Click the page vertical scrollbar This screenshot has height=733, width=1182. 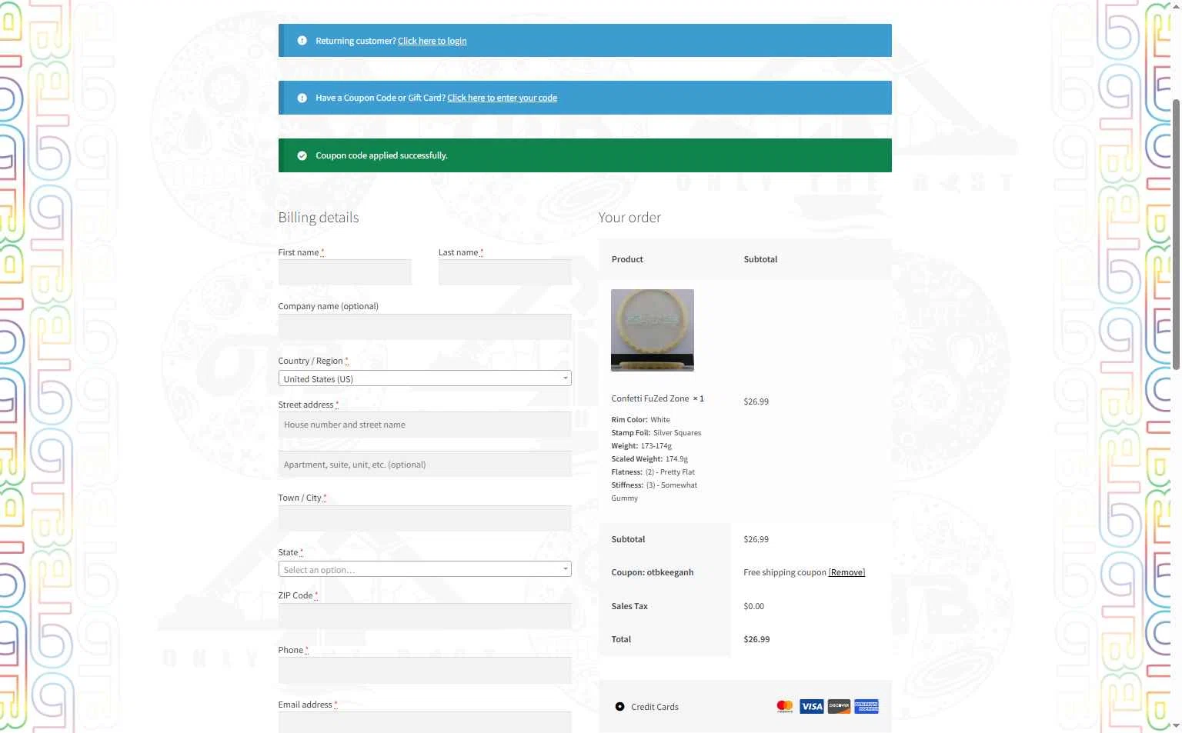click(x=1176, y=235)
